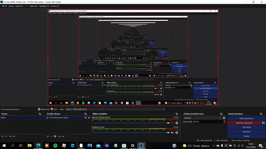Pause recording with the pause icon
This screenshot has width=266, height=149.
pyautogui.click(x=263, y=123)
